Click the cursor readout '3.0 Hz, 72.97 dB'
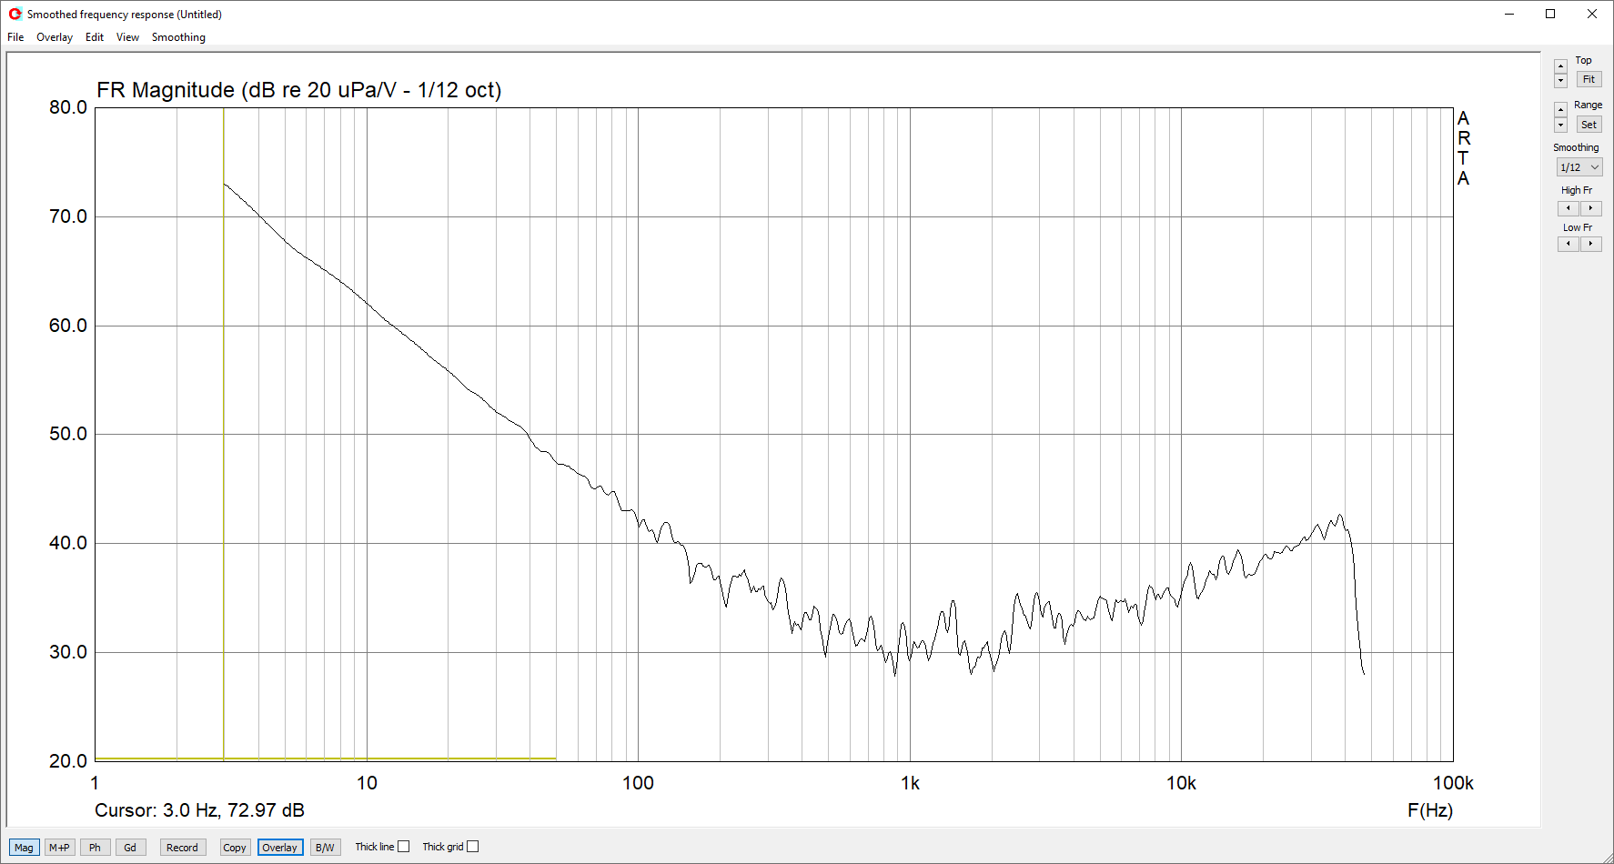The image size is (1614, 864). tap(233, 810)
